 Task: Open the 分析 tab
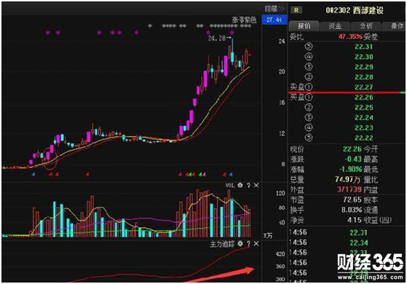coord(365,26)
